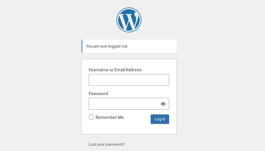Screen dimensions: 265x151
Task: Enable Remember Me before logging in
Action: (x=91, y=117)
